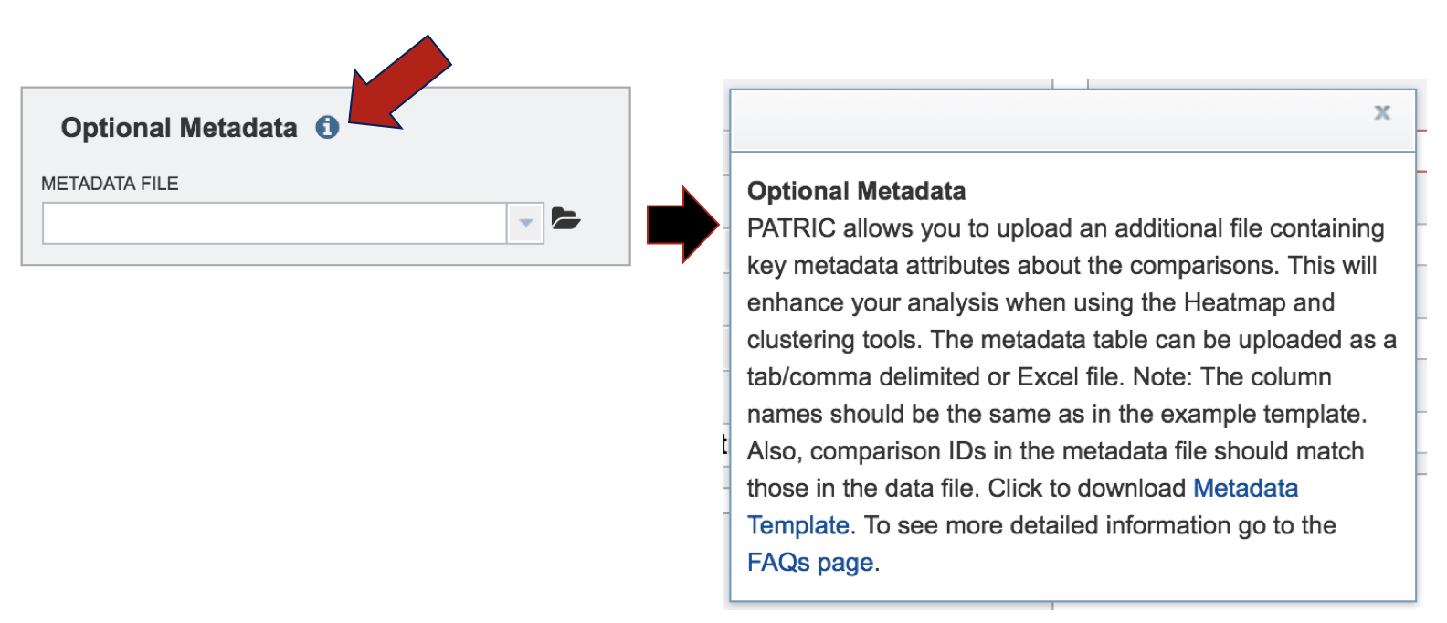Open the folder browse icon for metadata file
The image size is (1447, 623).
coord(565,219)
